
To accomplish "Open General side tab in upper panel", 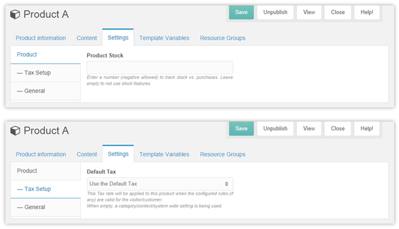I will pyautogui.click(x=45, y=91).
